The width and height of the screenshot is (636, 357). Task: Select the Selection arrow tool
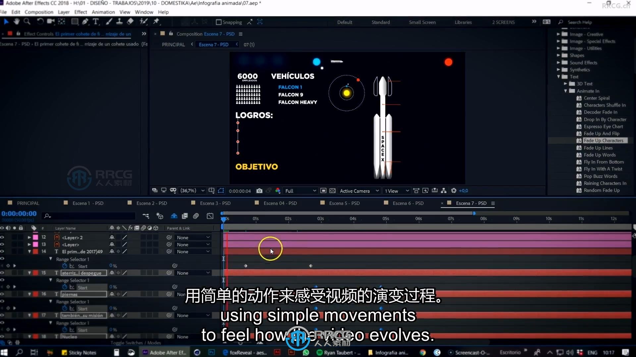tap(6, 22)
